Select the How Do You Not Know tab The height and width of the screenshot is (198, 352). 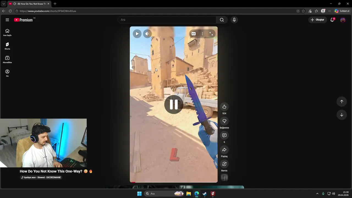pos(29,4)
